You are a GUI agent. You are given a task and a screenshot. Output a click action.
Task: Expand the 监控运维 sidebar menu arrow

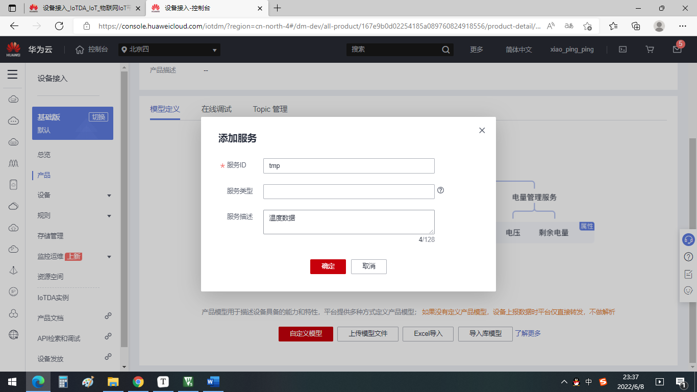109,257
